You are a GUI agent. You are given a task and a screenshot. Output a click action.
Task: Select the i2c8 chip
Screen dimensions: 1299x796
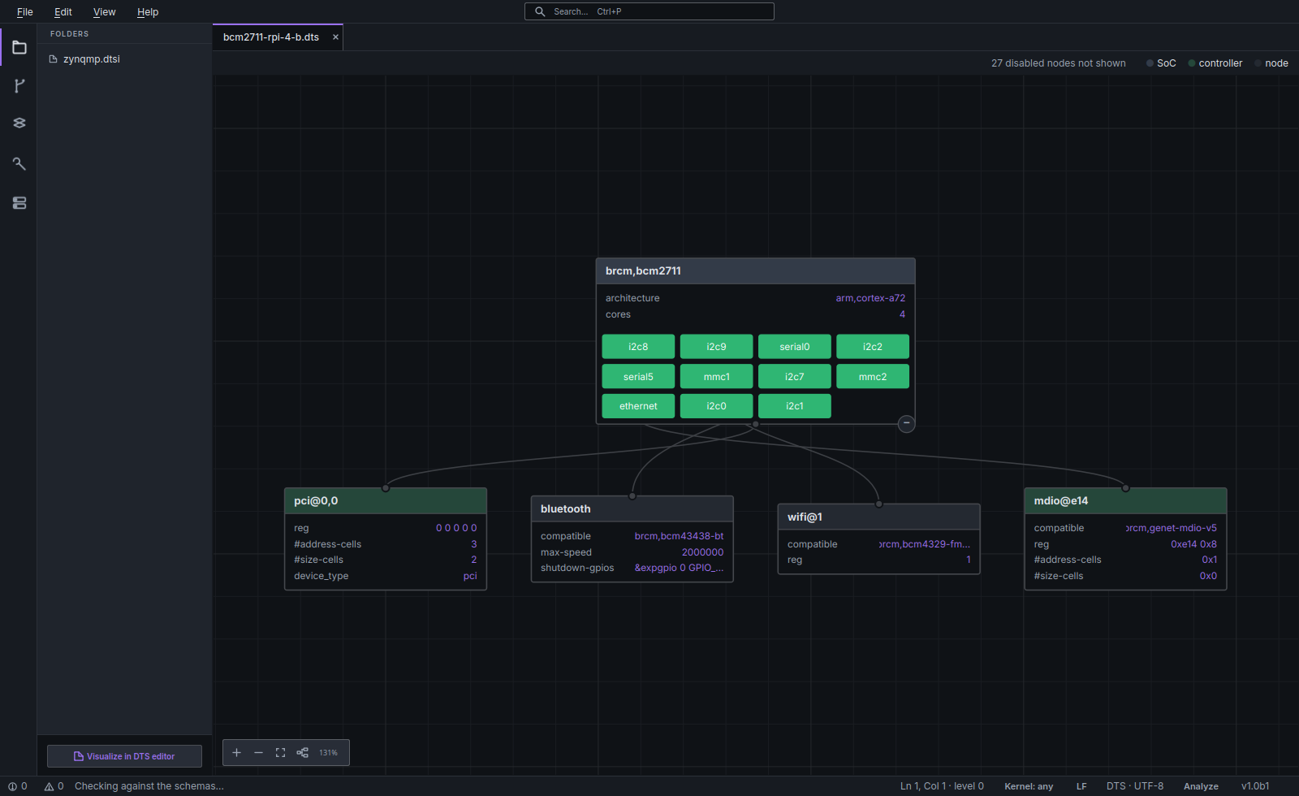click(638, 347)
